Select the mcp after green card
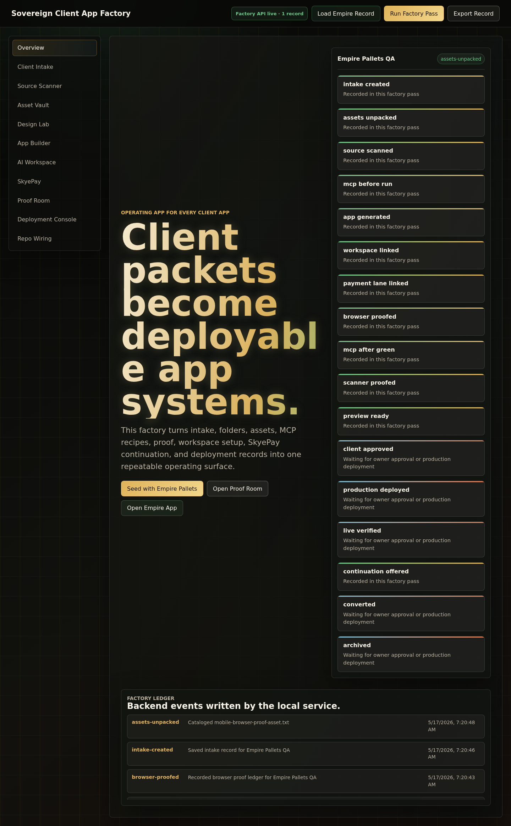Screen dimensions: 511x826 click(x=411, y=355)
